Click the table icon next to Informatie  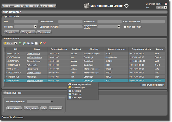(70, 91)
